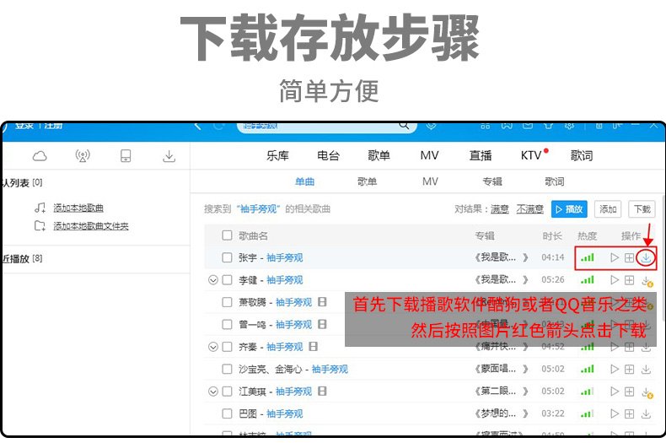
Task: Open the mobile phone device icon
Action: click(126, 156)
